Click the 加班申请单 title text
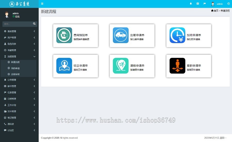The image size is (232, 142). tap(194, 35)
